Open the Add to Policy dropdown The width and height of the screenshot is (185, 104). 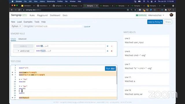coord(155,22)
